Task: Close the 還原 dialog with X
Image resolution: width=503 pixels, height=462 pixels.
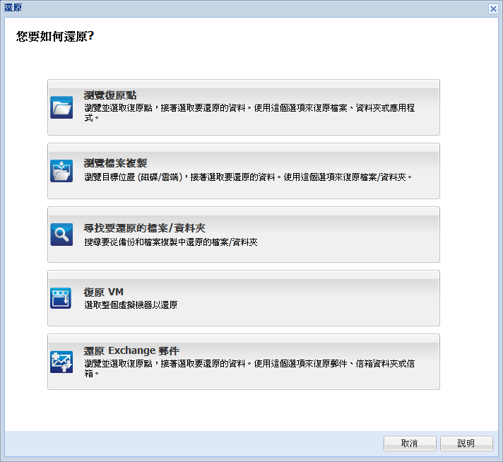Action: coord(493,8)
